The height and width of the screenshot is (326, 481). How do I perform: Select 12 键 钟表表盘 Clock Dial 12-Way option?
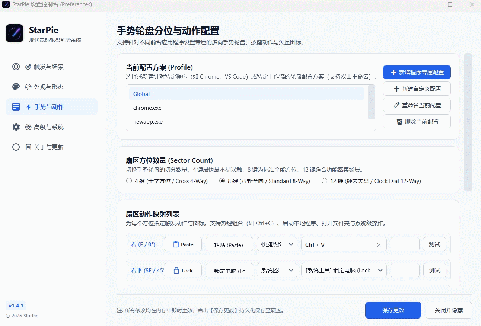coord(371,181)
